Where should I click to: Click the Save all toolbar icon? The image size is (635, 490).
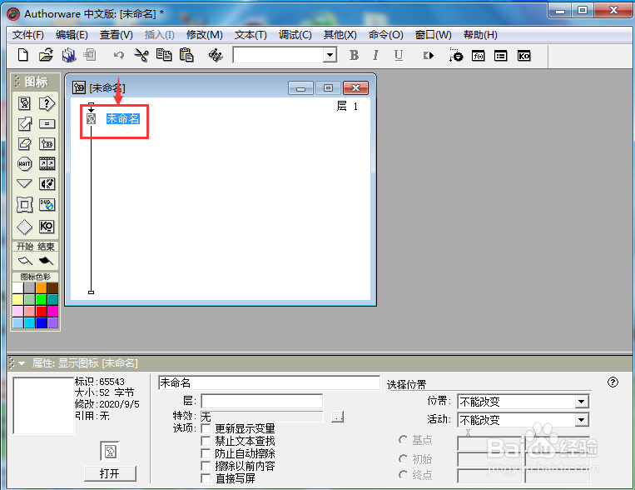point(69,55)
